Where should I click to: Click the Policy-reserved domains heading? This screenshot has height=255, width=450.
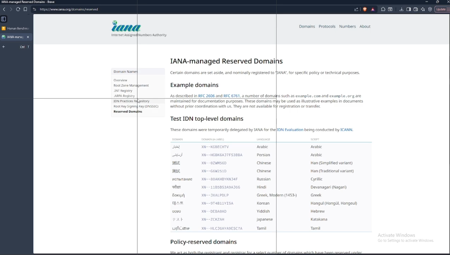click(203, 242)
